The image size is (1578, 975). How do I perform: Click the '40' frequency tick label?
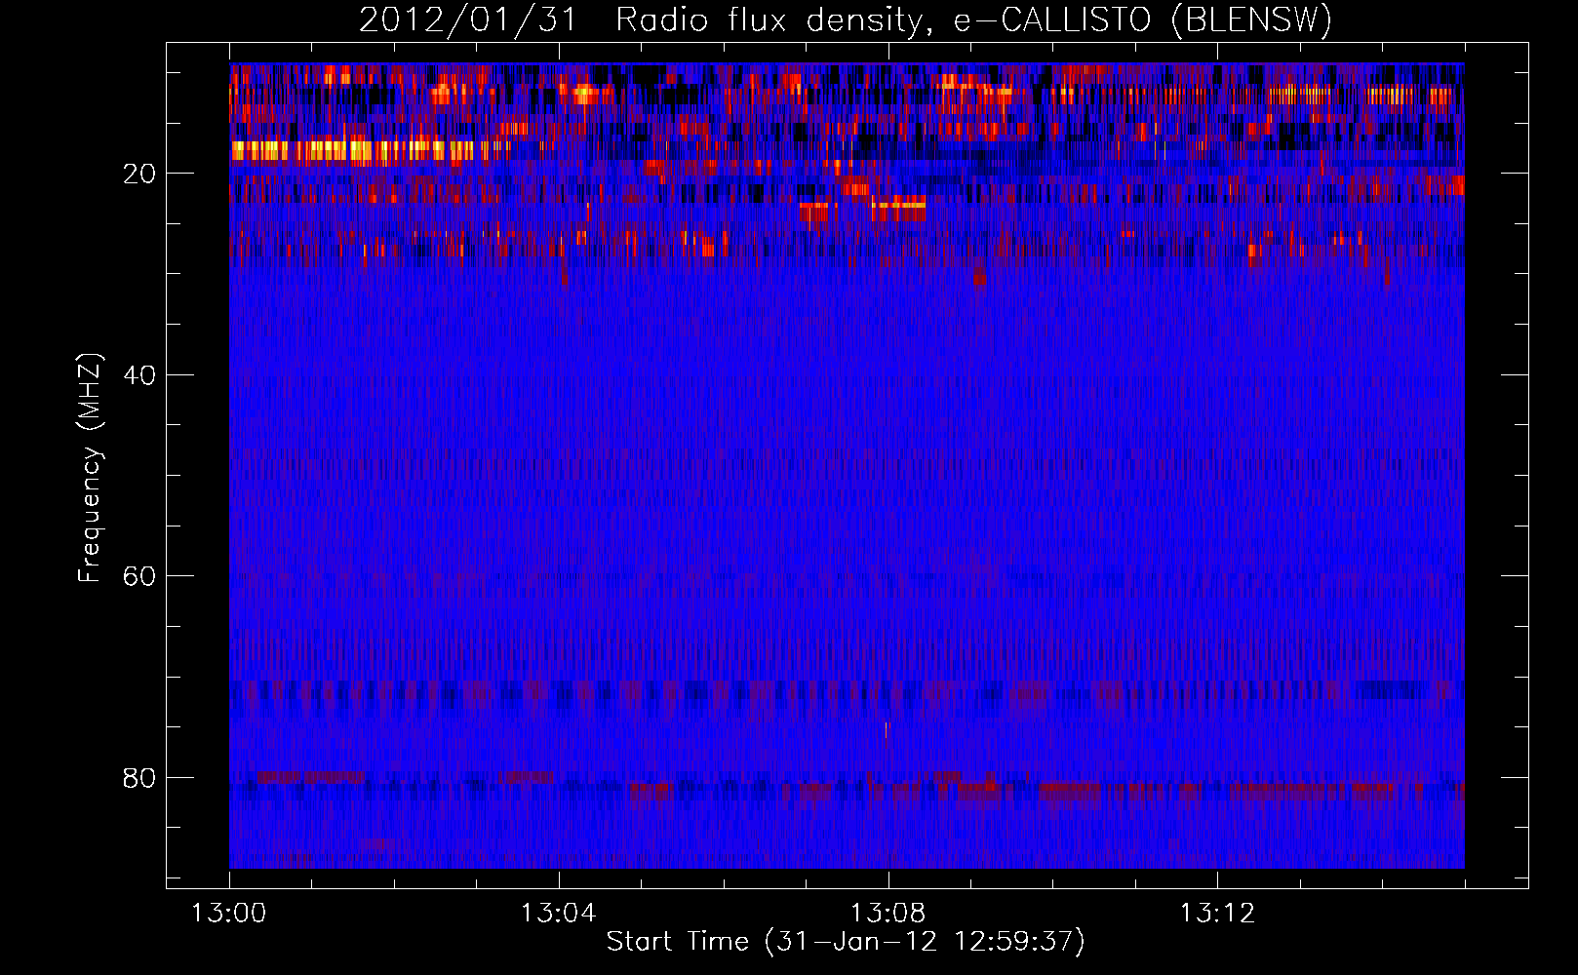pyautogui.click(x=139, y=375)
